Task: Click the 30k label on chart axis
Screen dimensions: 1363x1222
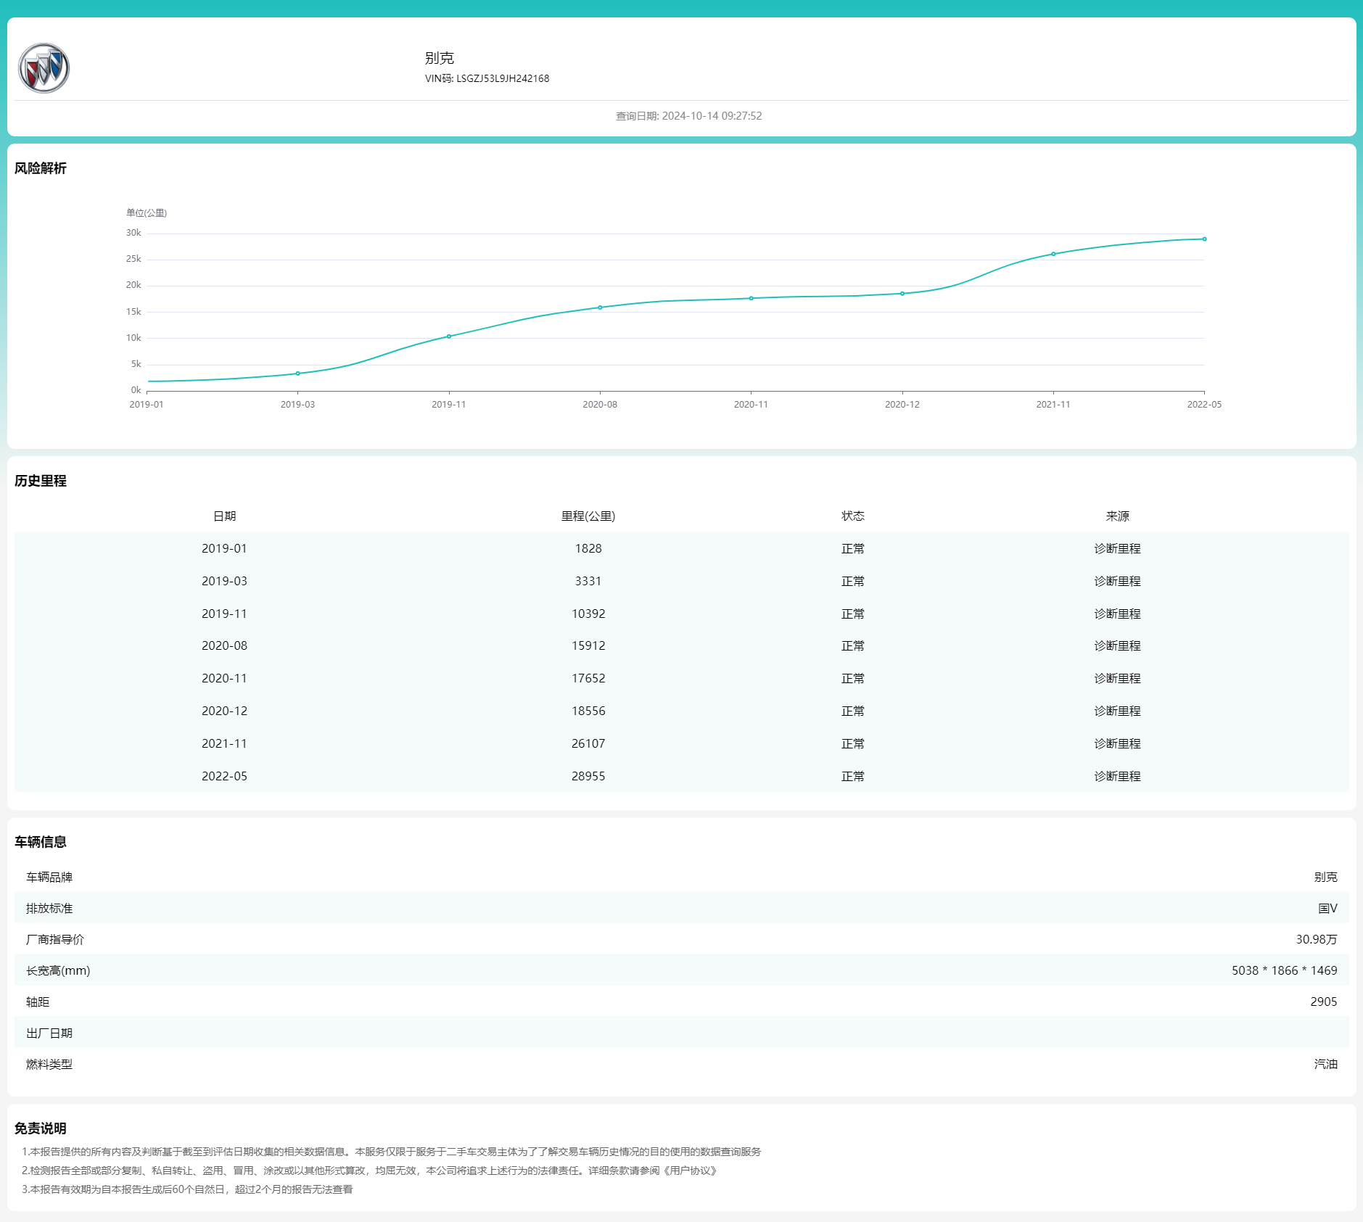Action: [133, 233]
